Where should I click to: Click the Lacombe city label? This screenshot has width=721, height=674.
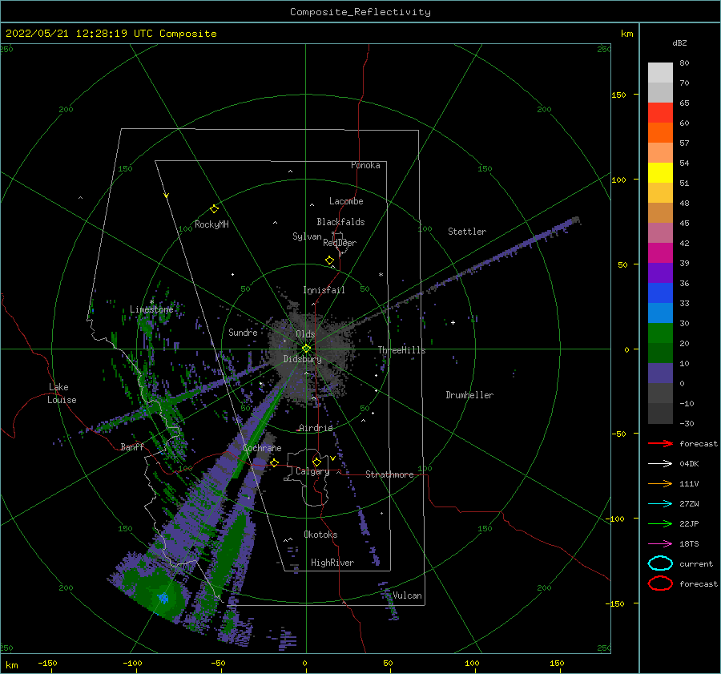click(346, 201)
